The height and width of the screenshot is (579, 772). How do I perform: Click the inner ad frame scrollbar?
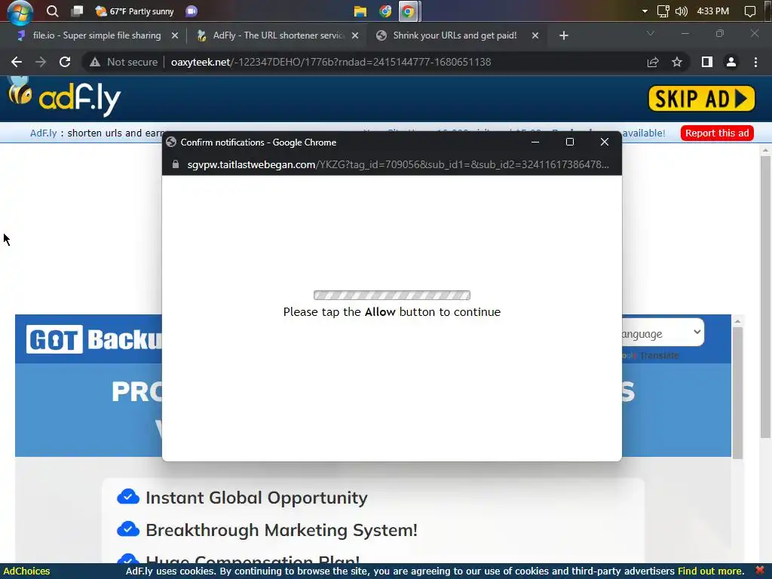click(x=737, y=393)
